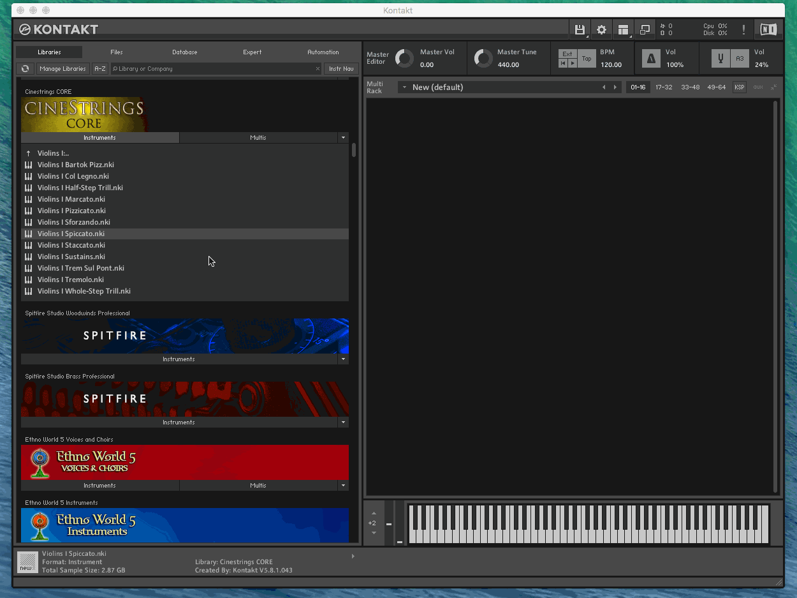Expand the info pane arrow
Viewport: 797px width, 598px height.
(x=353, y=557)
